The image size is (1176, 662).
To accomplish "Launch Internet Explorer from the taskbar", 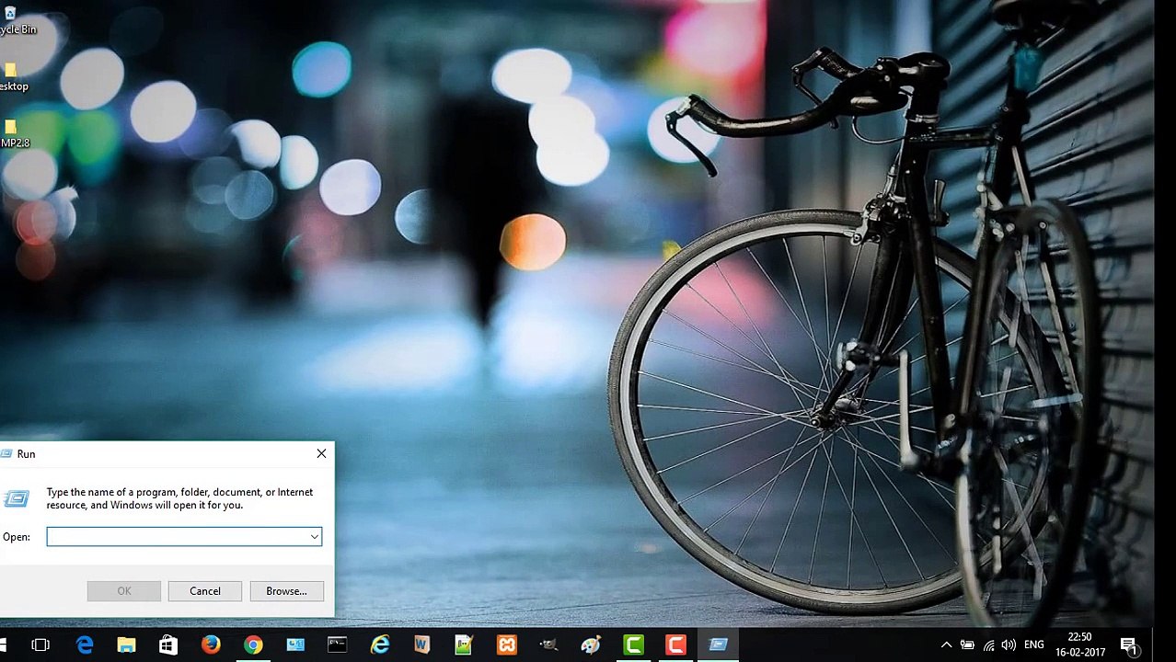I will [x=380, y=645].
